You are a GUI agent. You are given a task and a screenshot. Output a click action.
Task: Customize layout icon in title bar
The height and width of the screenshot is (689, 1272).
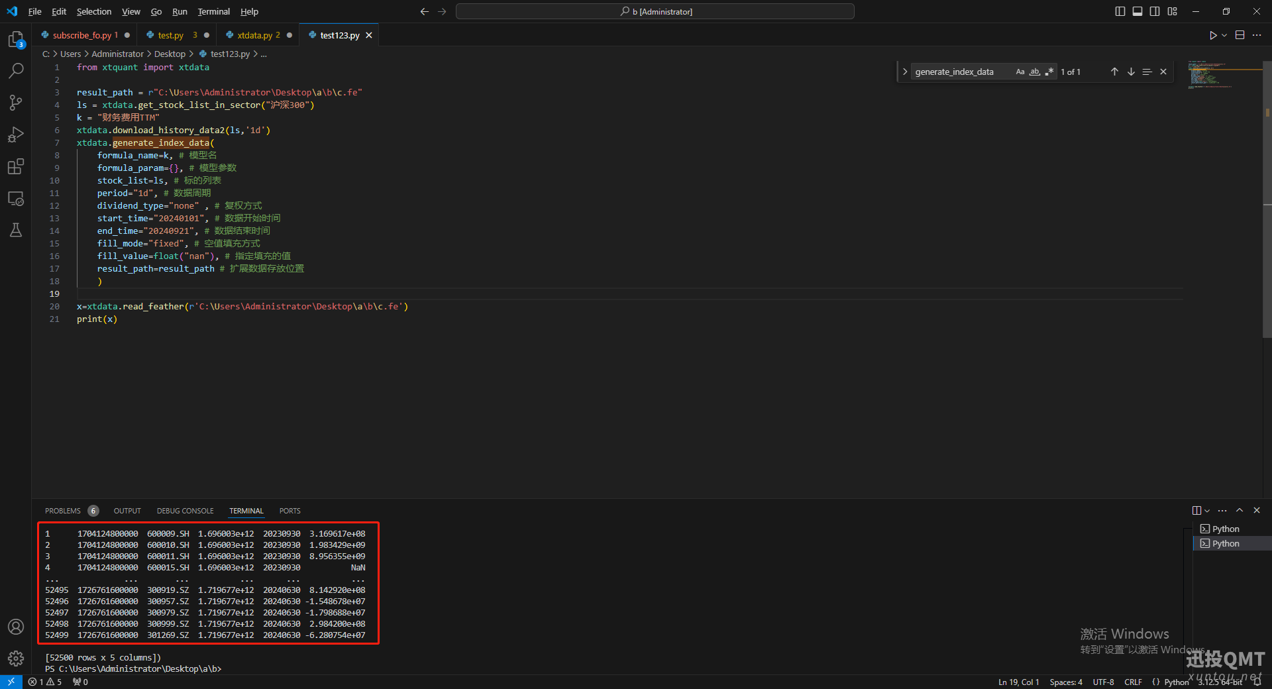point(1173,11)
